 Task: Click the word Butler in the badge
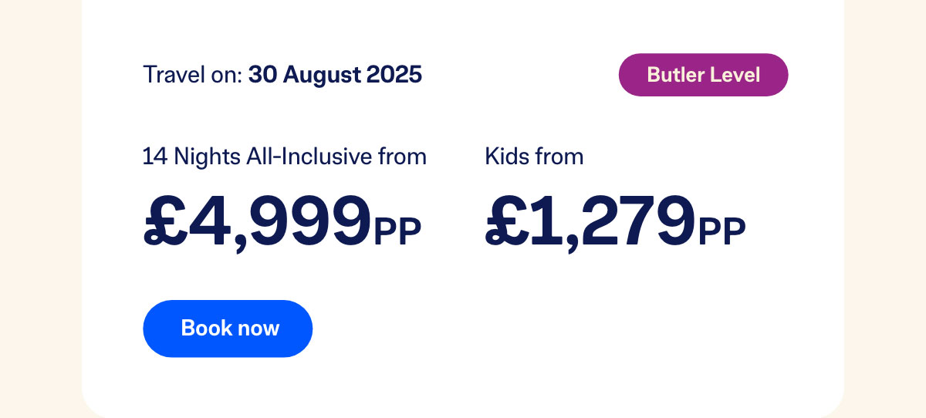pyautogui.click(x=674, y=75)
